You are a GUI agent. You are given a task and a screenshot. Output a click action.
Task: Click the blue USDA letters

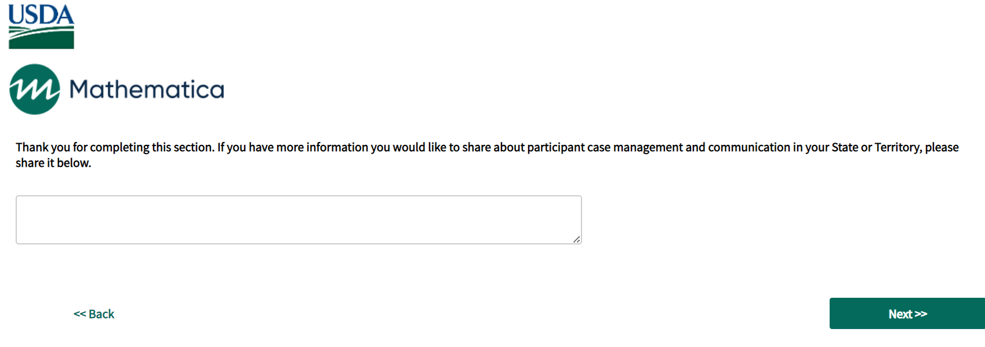[41, 14]
